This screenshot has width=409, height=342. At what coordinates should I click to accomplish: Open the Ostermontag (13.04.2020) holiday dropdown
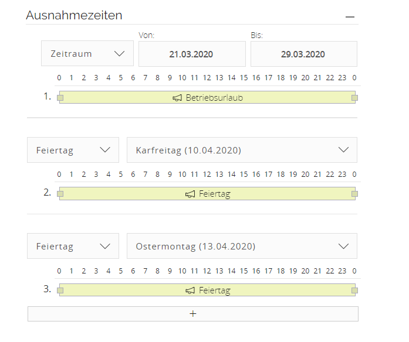(x=242, y=246)
